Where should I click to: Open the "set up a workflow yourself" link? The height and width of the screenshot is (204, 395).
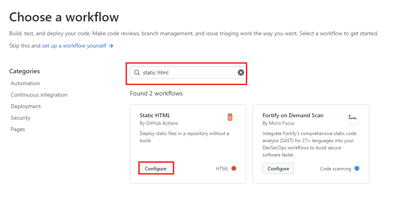74,46
